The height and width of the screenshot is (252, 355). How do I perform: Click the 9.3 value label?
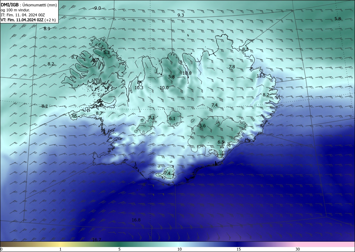click(181, 15)
